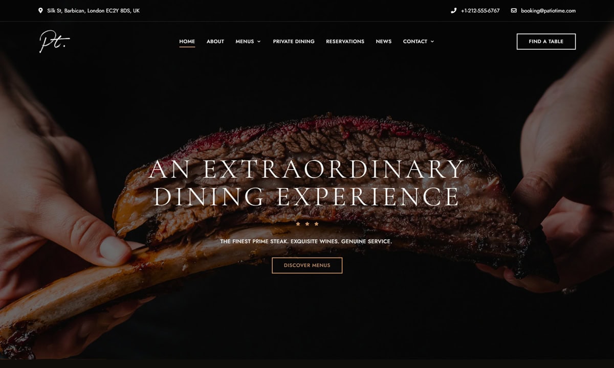
Task: Open the Home menu item
Action: click(187, 41)
